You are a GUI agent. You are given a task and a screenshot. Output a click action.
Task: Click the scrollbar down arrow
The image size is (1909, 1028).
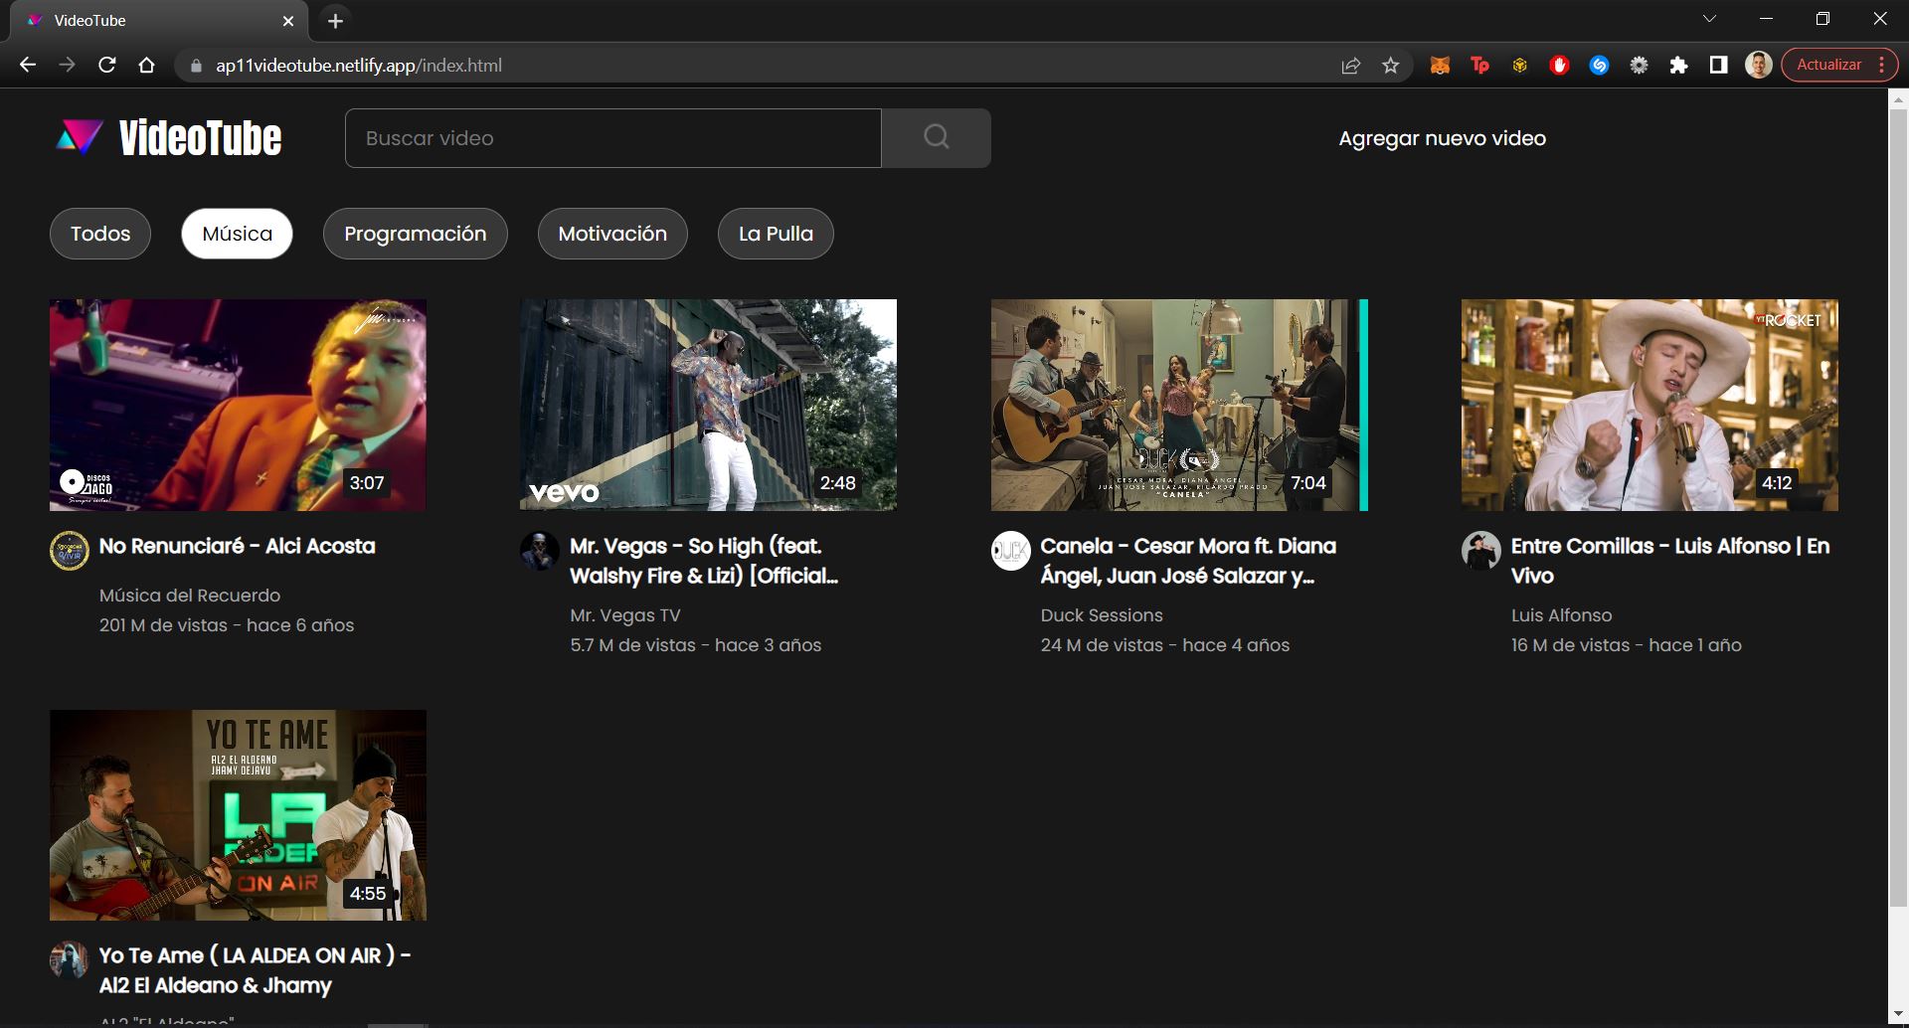(1898, 1015)
